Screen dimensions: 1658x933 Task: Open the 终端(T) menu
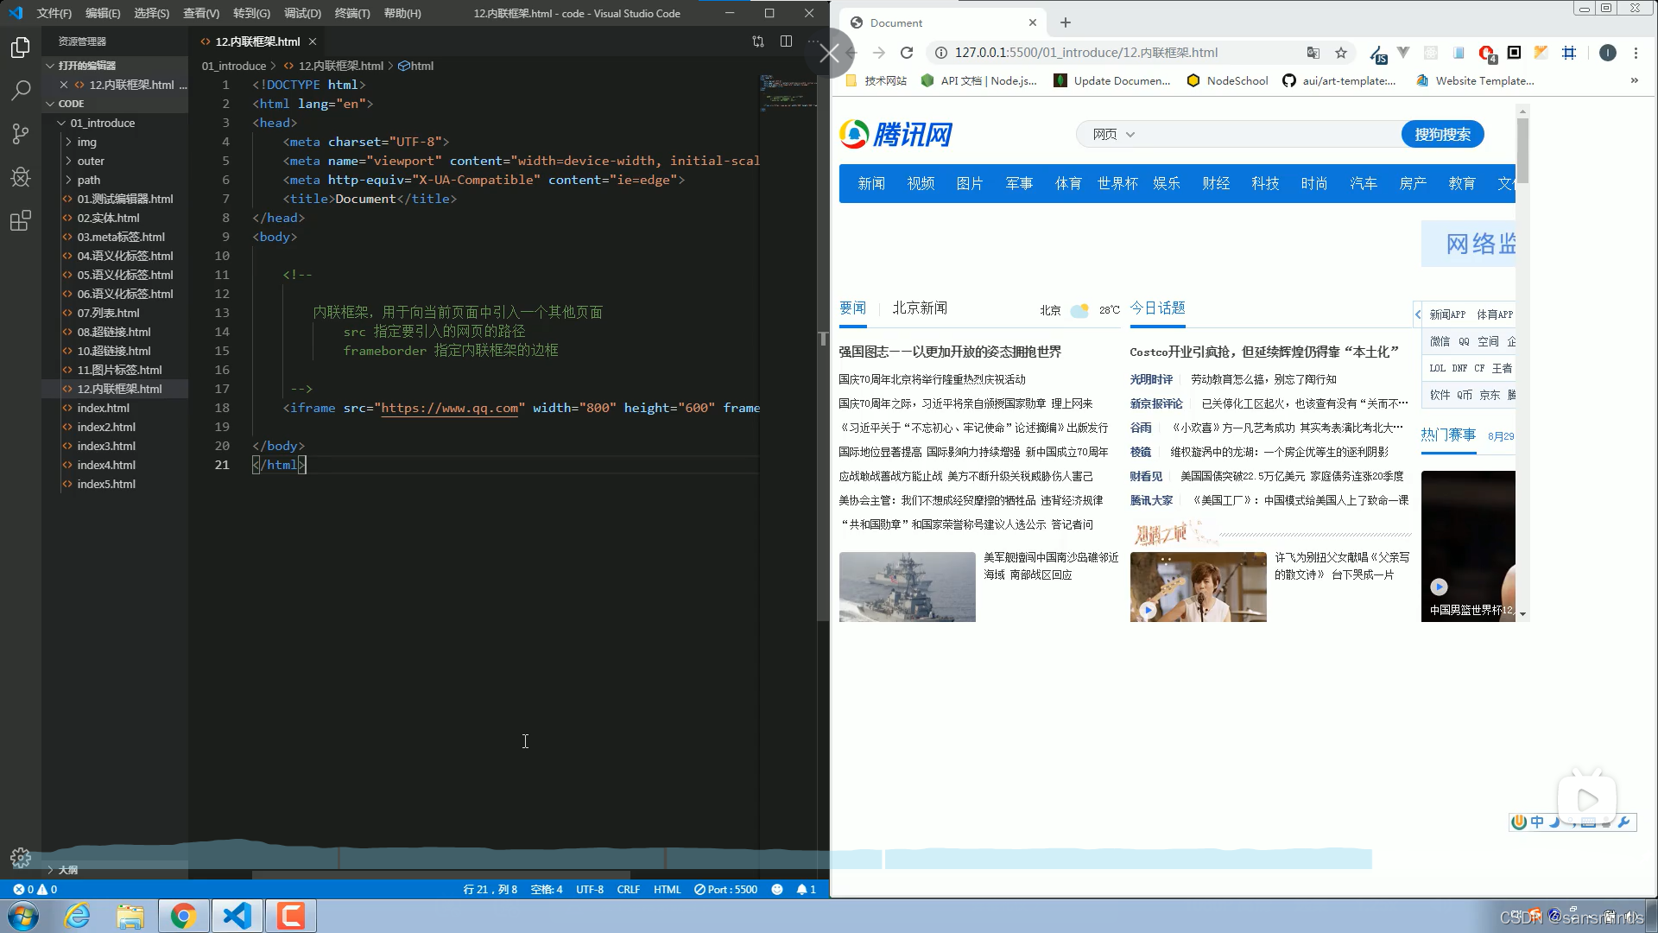pos(352,13)
